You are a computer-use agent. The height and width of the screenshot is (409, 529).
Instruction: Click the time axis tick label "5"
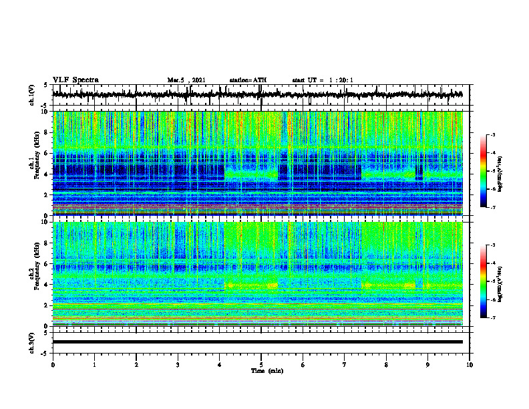click(261, 365)
